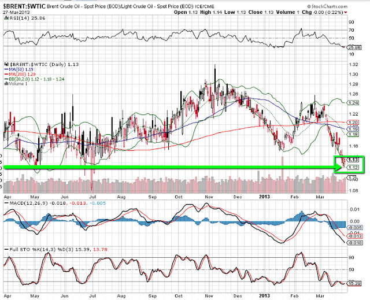This screenshot has width=370, height=300.
Task: Click the red down-arrow beside Chg
Action: [x=346, y=13]
